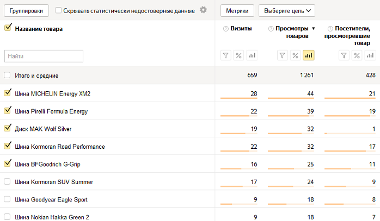Image resolution: width=380 pixels, height=221 pixels.
Task: Click the filter icon under Визиты
Action: [225, 55]
